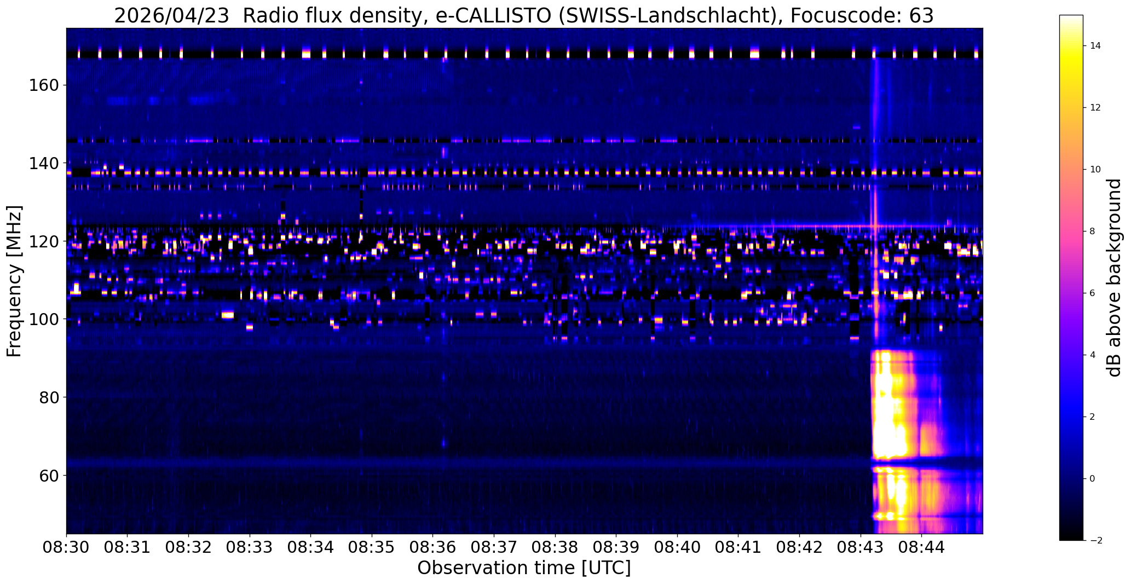Click the Observation time [UTC] axis label
Viewport: 1131px width, 584px height.
(524, 568)
